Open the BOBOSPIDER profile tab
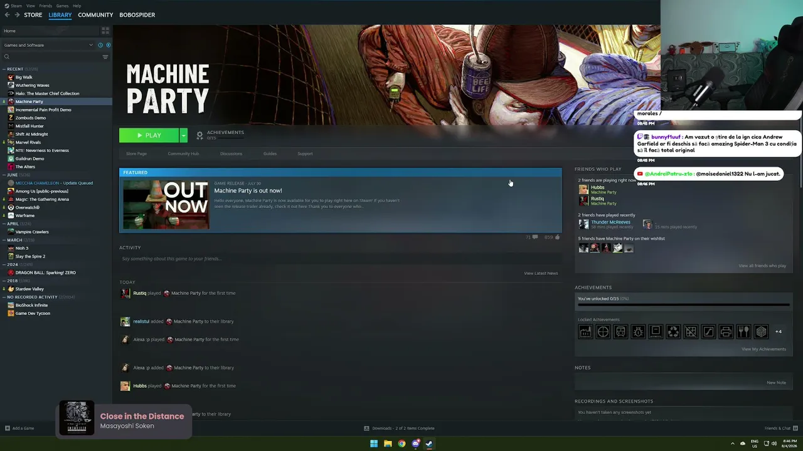803x451 pixels. pos(137,15)
